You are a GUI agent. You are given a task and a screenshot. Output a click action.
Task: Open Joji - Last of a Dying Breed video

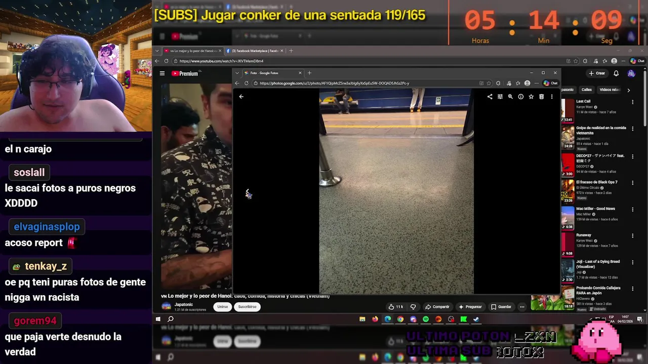(598, 264)
